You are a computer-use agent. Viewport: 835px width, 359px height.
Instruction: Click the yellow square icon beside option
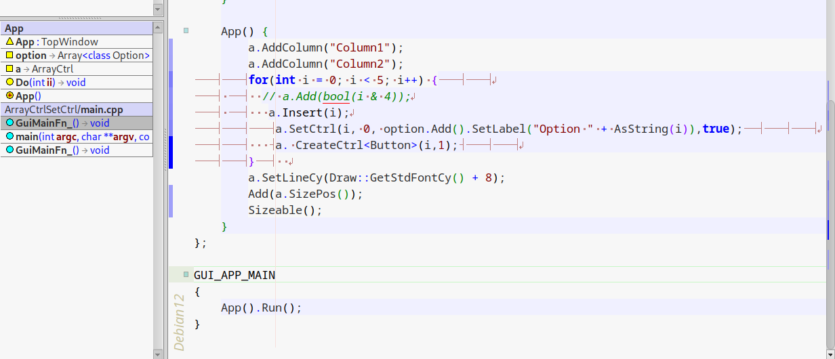point(9,56)
